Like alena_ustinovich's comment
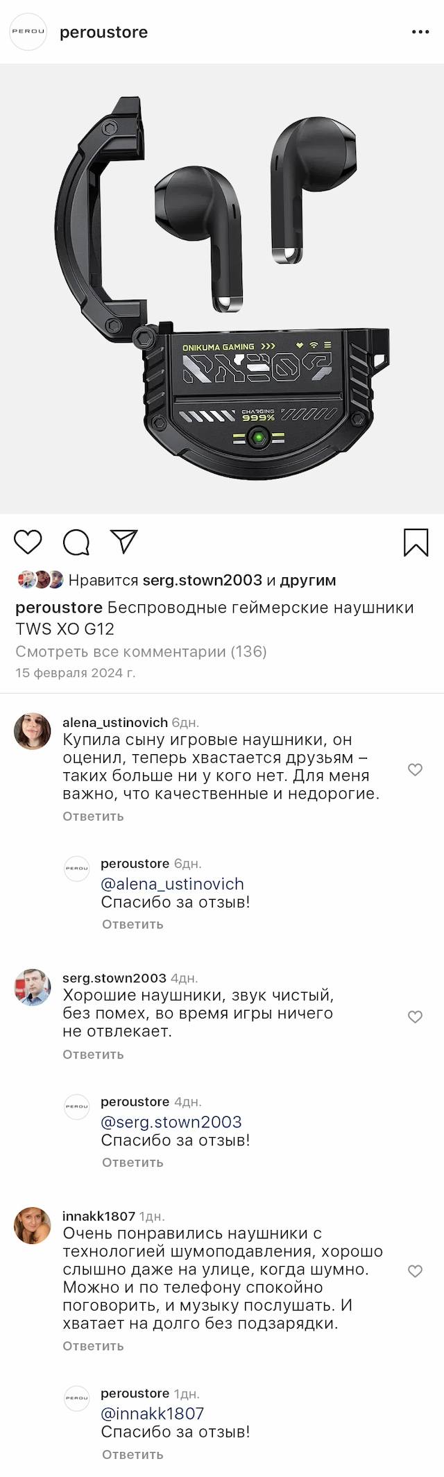Viewport: 444px width, 1477px height. tap(415, 769)
